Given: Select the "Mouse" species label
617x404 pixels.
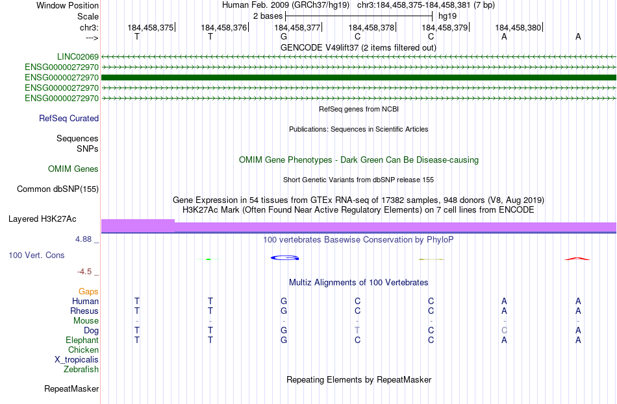Looking at the screenshot, I should pos(86,321).
